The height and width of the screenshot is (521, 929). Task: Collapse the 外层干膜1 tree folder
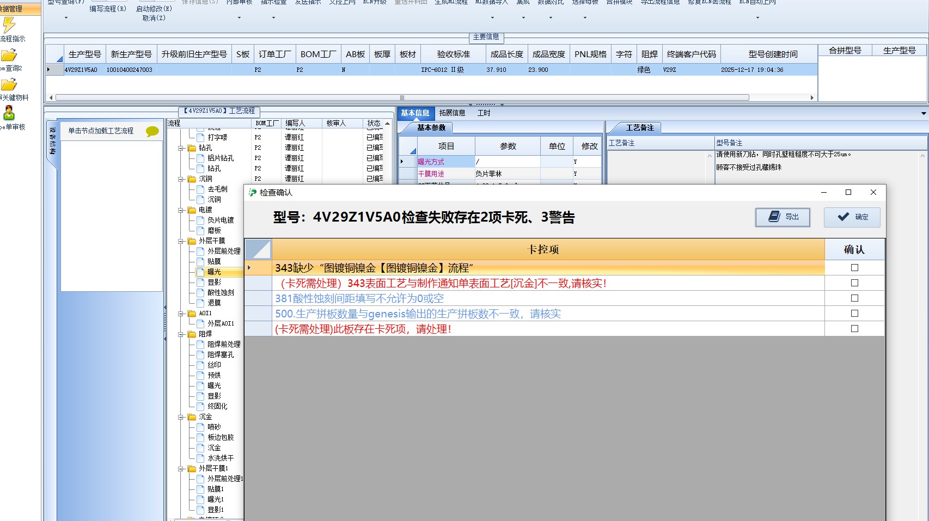click(x=181, y=469)
